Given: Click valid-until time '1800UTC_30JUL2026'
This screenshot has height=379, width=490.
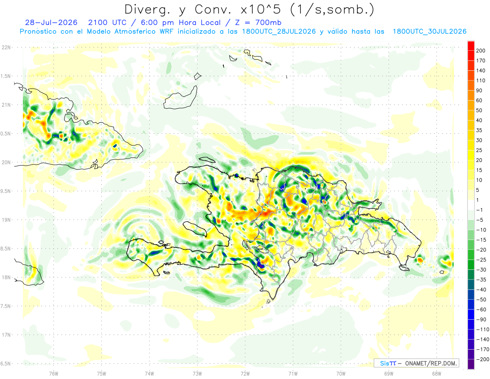Looking at the screenshot, I should click(x=429, y=31).
